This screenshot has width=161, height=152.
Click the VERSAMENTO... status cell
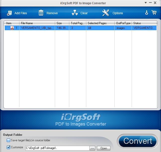click(144, 28)
